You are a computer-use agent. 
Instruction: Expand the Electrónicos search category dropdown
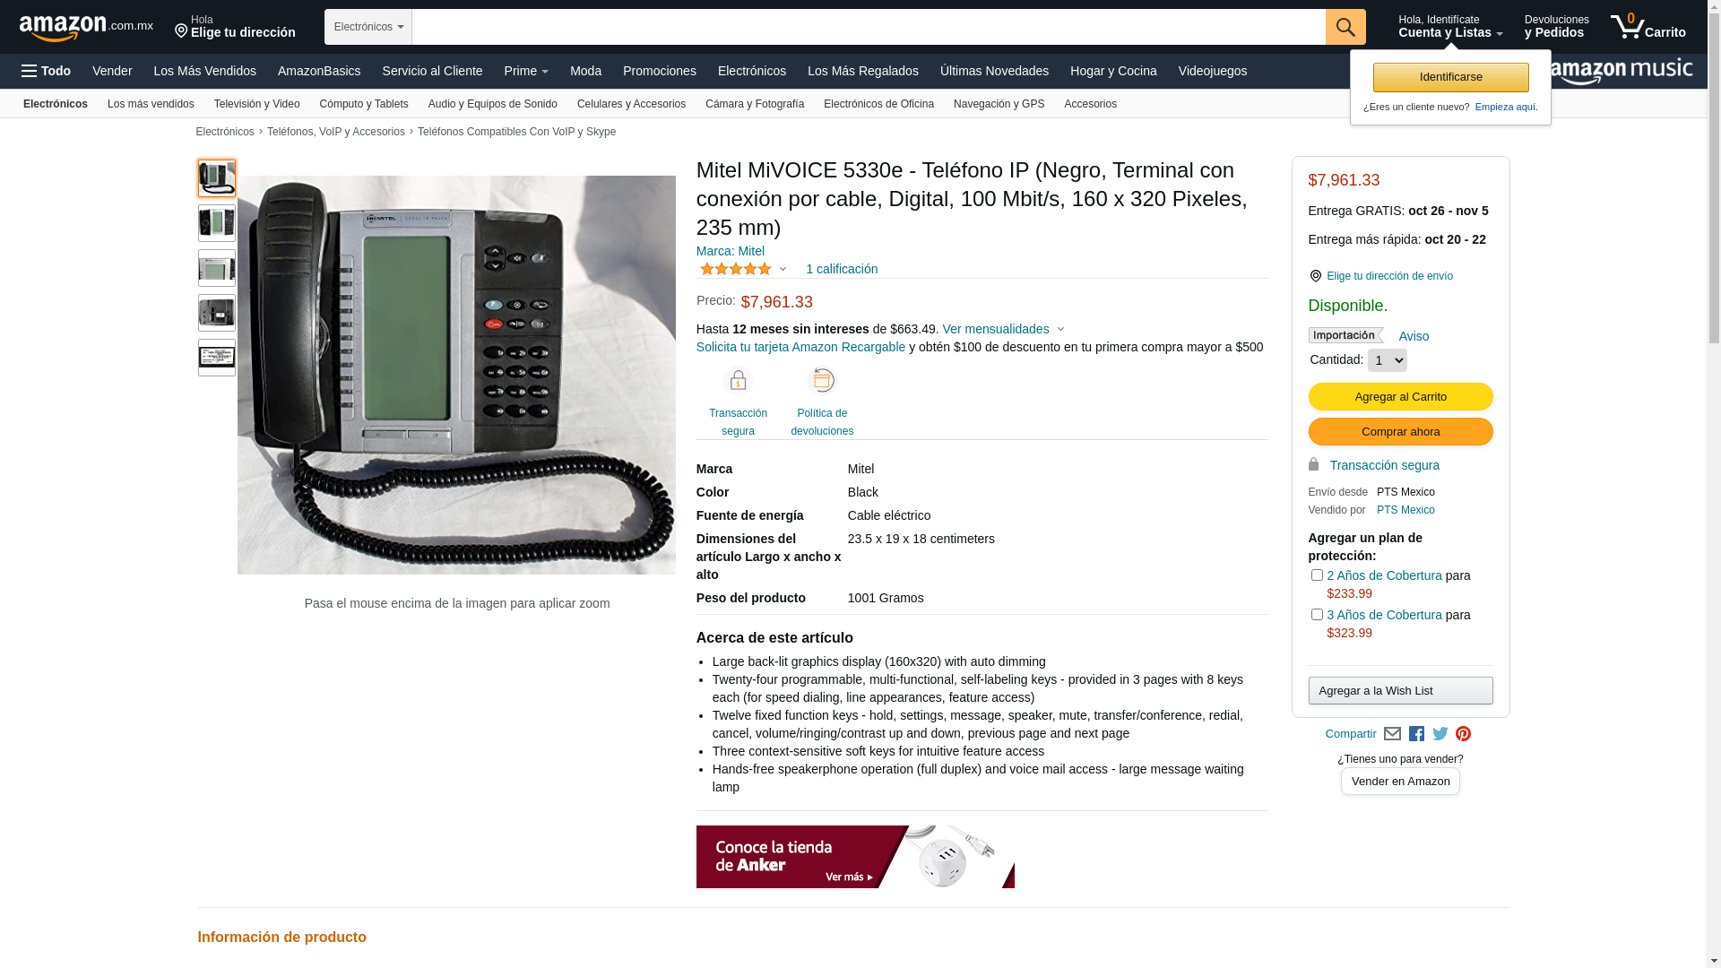click(368, 27)
